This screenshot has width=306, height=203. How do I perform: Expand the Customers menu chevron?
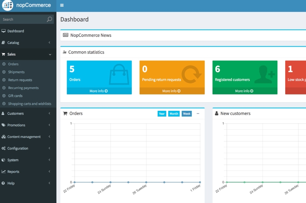click(50, 113)
